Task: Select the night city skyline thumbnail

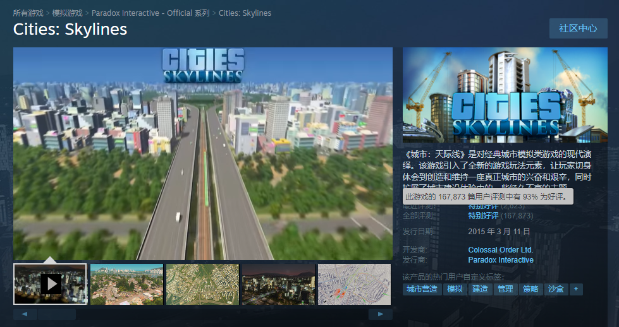Action: 278,284
